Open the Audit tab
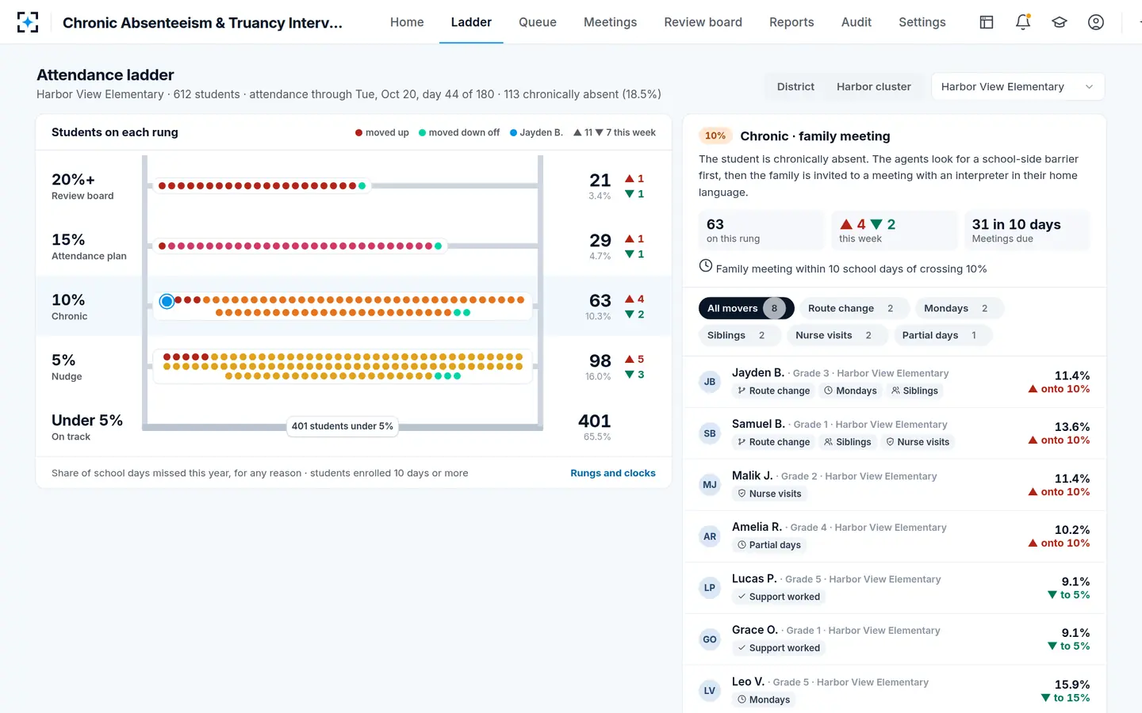The height and width of the screenshot is (713, 1142). [x=856, y=22]
